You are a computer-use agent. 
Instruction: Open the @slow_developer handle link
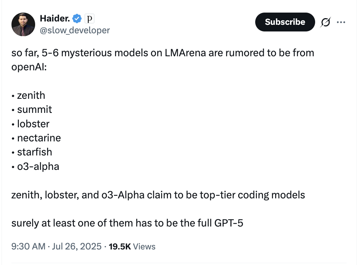pos(74,30)
